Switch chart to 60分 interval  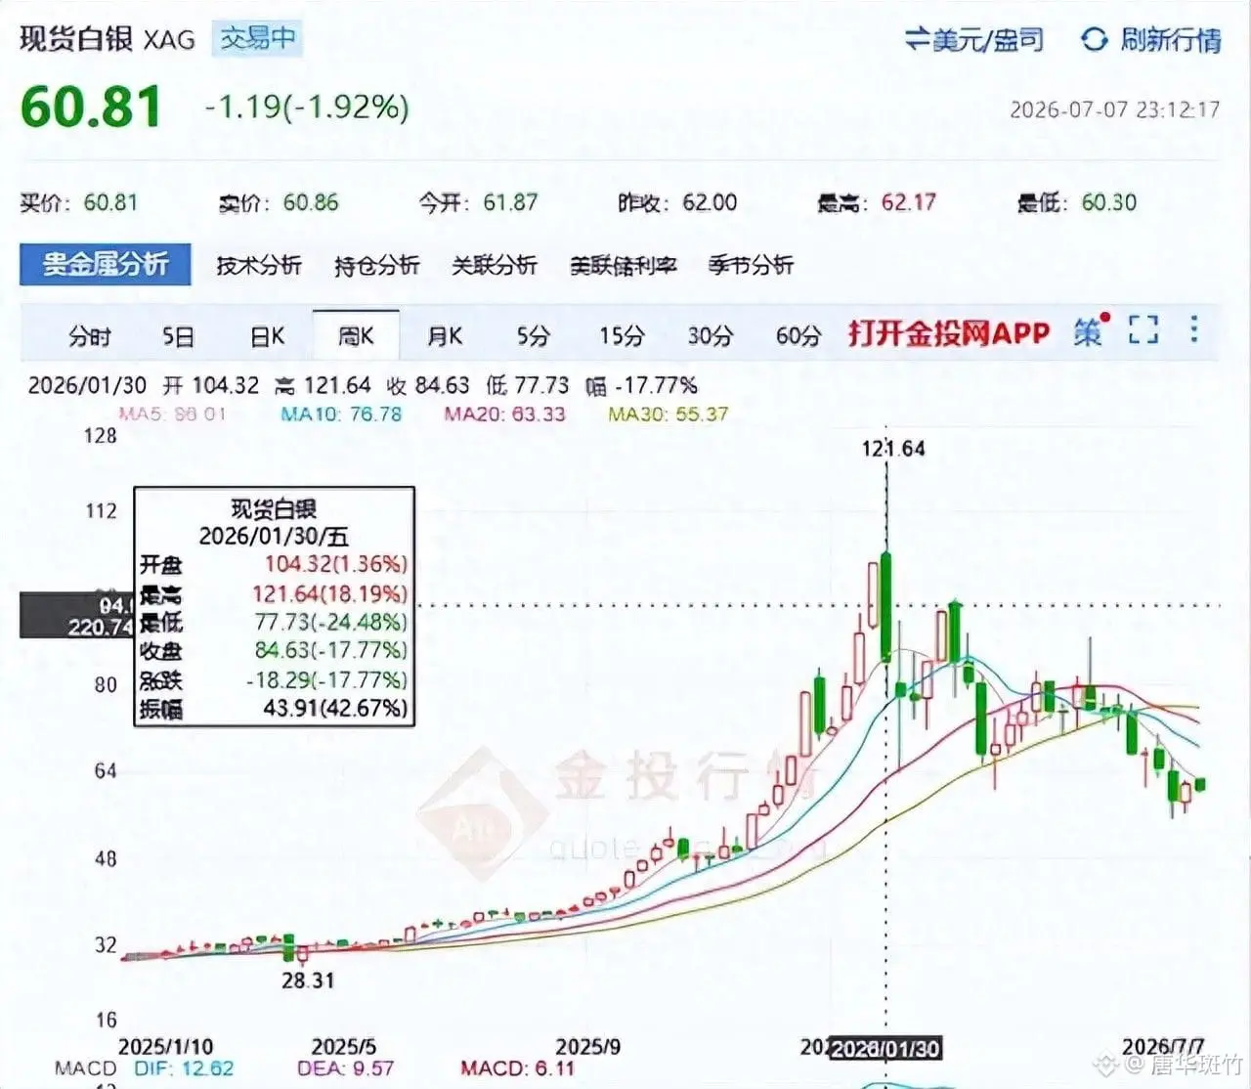798,336
